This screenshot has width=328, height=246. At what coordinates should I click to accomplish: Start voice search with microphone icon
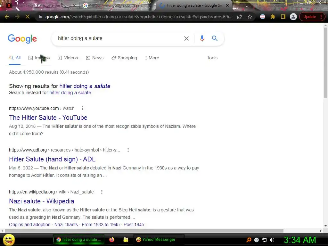point(202,38)
